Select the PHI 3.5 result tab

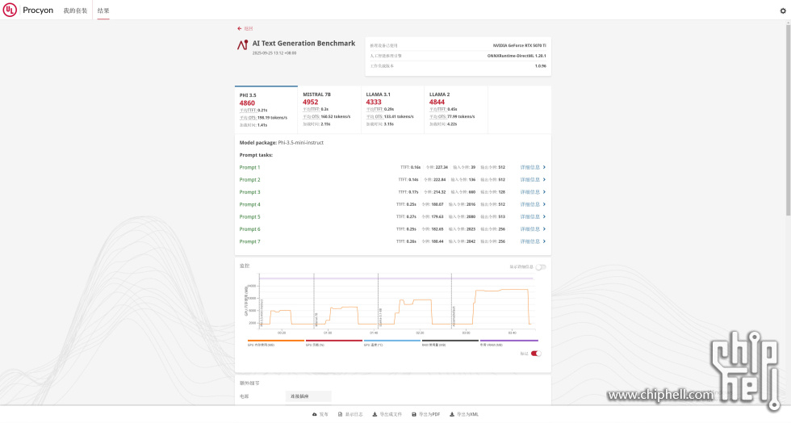pyautogui.click(x=266, y=110)
